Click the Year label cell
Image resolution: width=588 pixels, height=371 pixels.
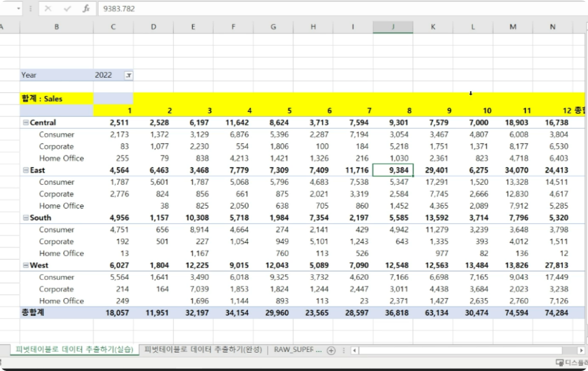(56, 75)
